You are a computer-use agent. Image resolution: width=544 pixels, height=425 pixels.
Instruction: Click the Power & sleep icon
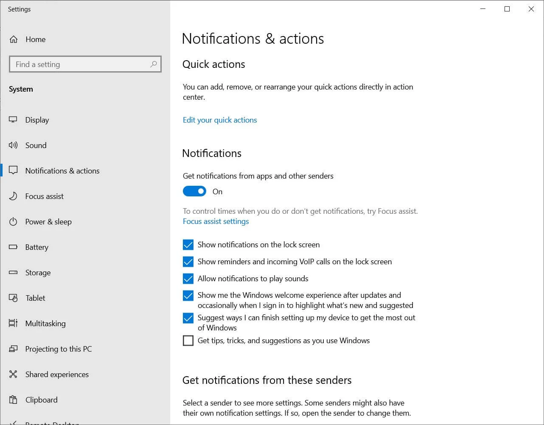pos(13,221)
